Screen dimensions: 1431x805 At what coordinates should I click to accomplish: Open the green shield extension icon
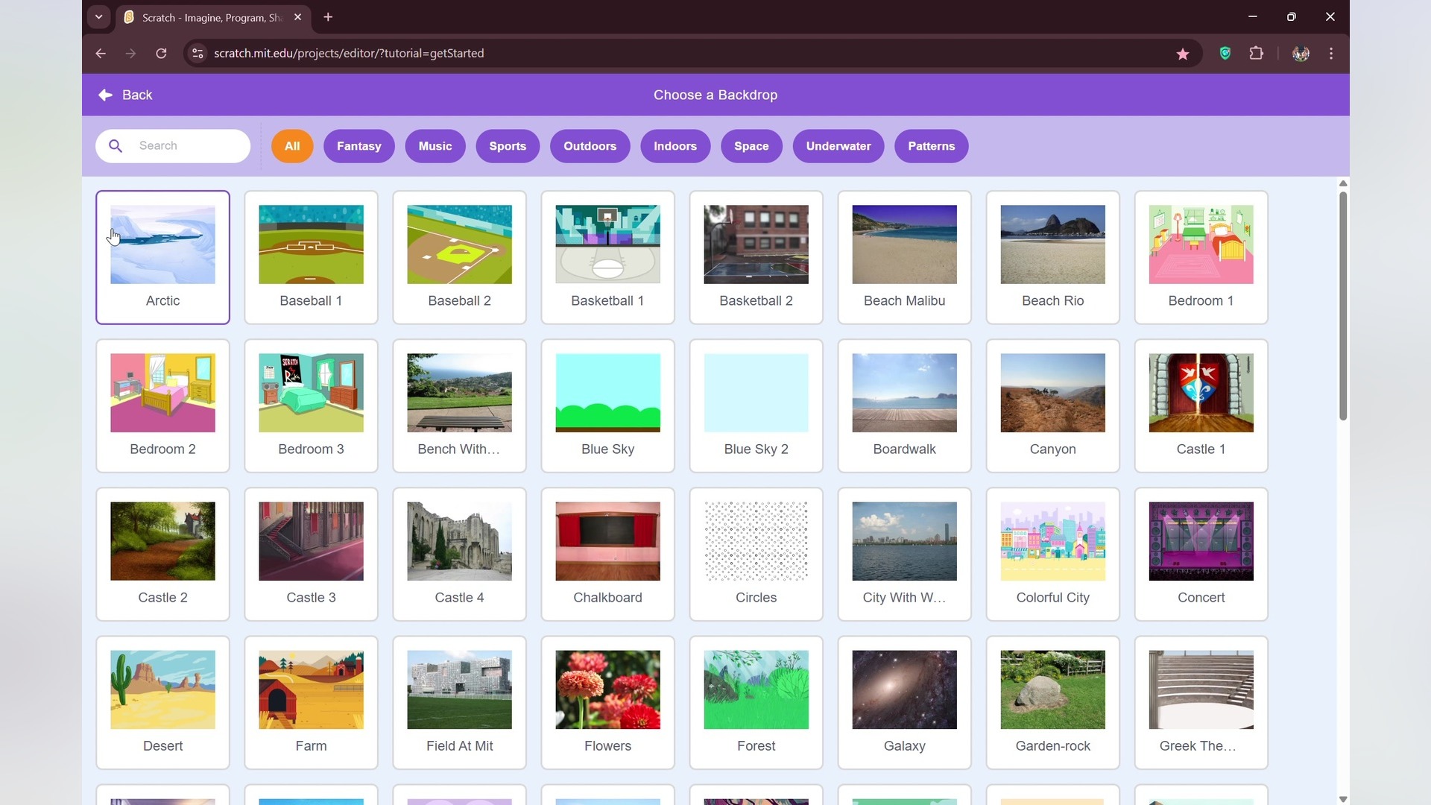click(x=1225, y=54)
